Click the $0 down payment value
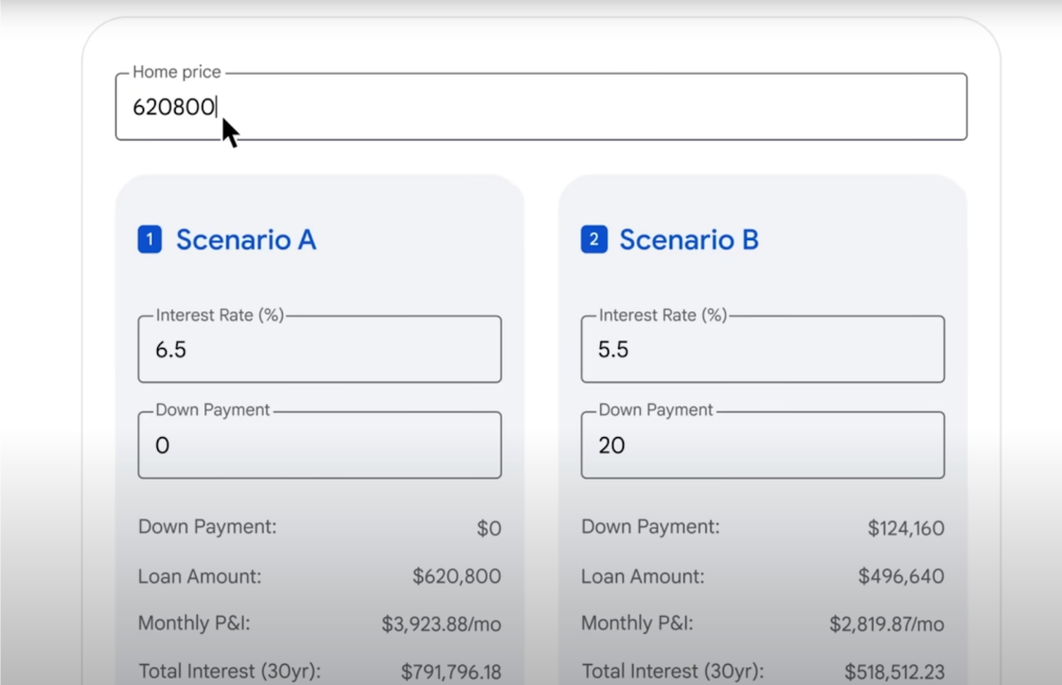Image resolution: width=1062 pixels, height=685 pixels. (x=488, y=529)
